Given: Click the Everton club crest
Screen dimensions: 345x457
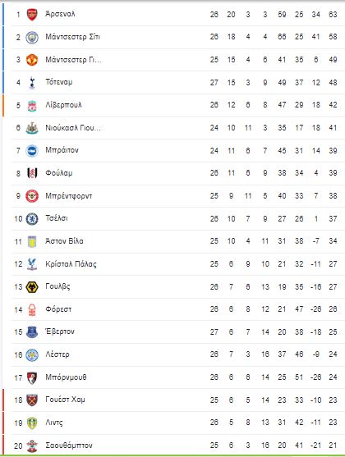Looking at the screenshot, I should 32,332.
